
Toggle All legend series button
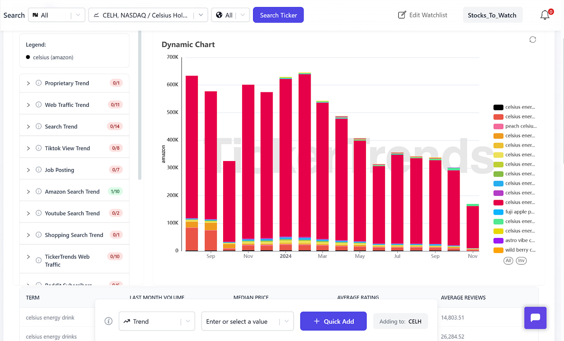tap(508, 260)
